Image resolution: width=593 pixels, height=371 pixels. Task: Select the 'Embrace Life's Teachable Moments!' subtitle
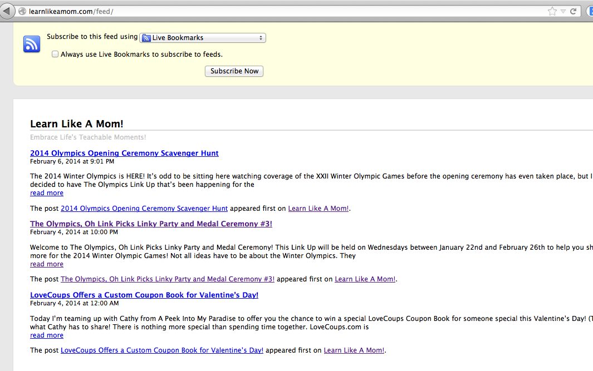pyautogui.click(x=88, y=137)
